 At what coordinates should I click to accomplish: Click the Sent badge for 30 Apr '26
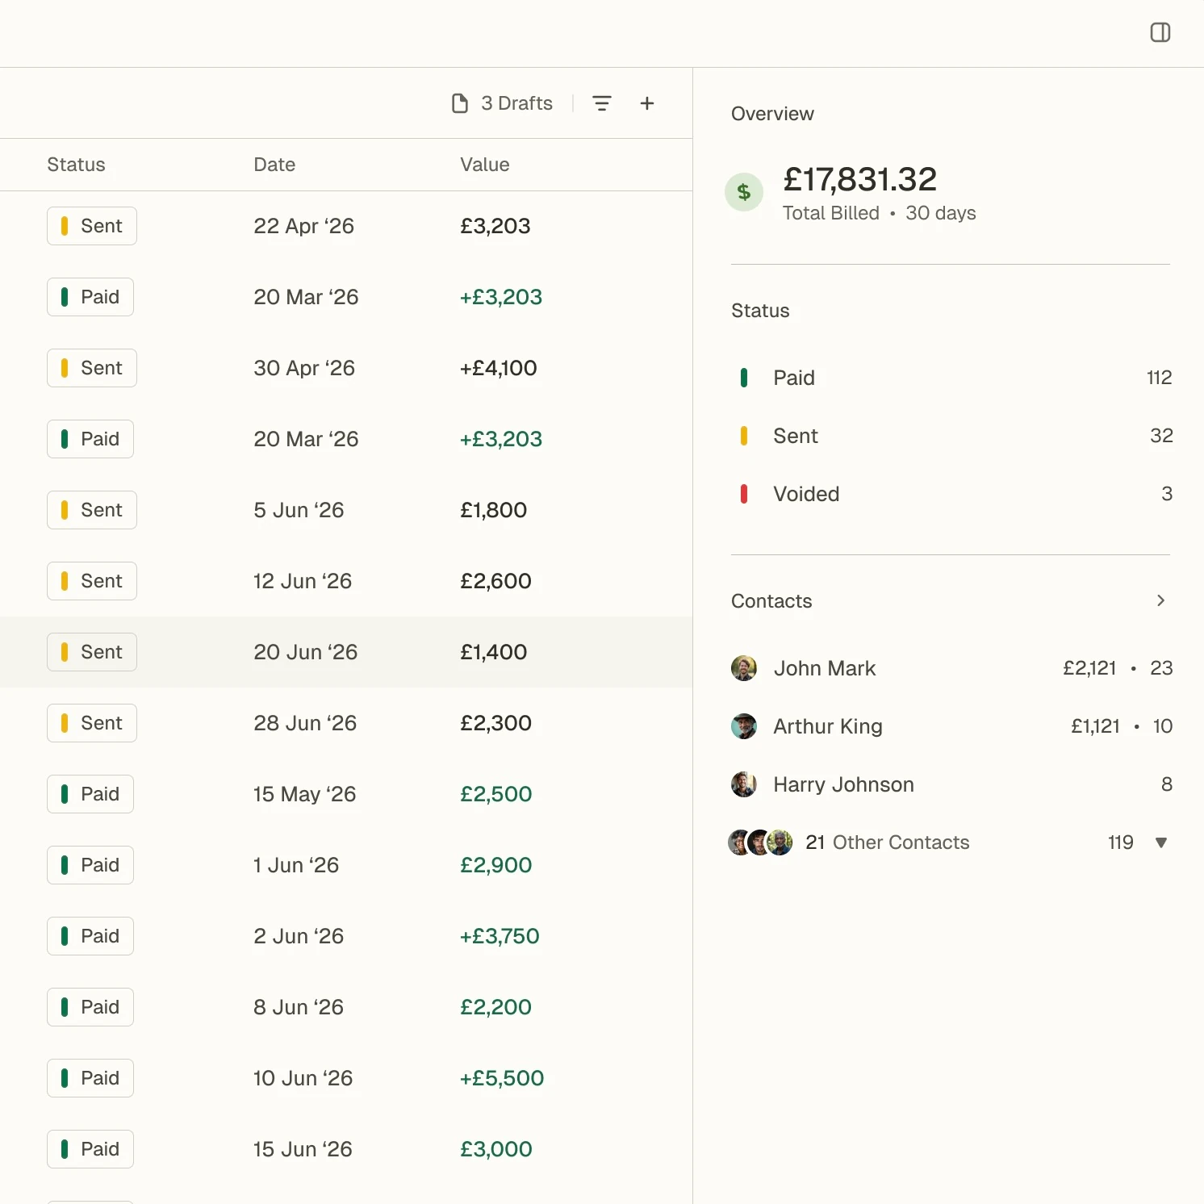(92, 368)
